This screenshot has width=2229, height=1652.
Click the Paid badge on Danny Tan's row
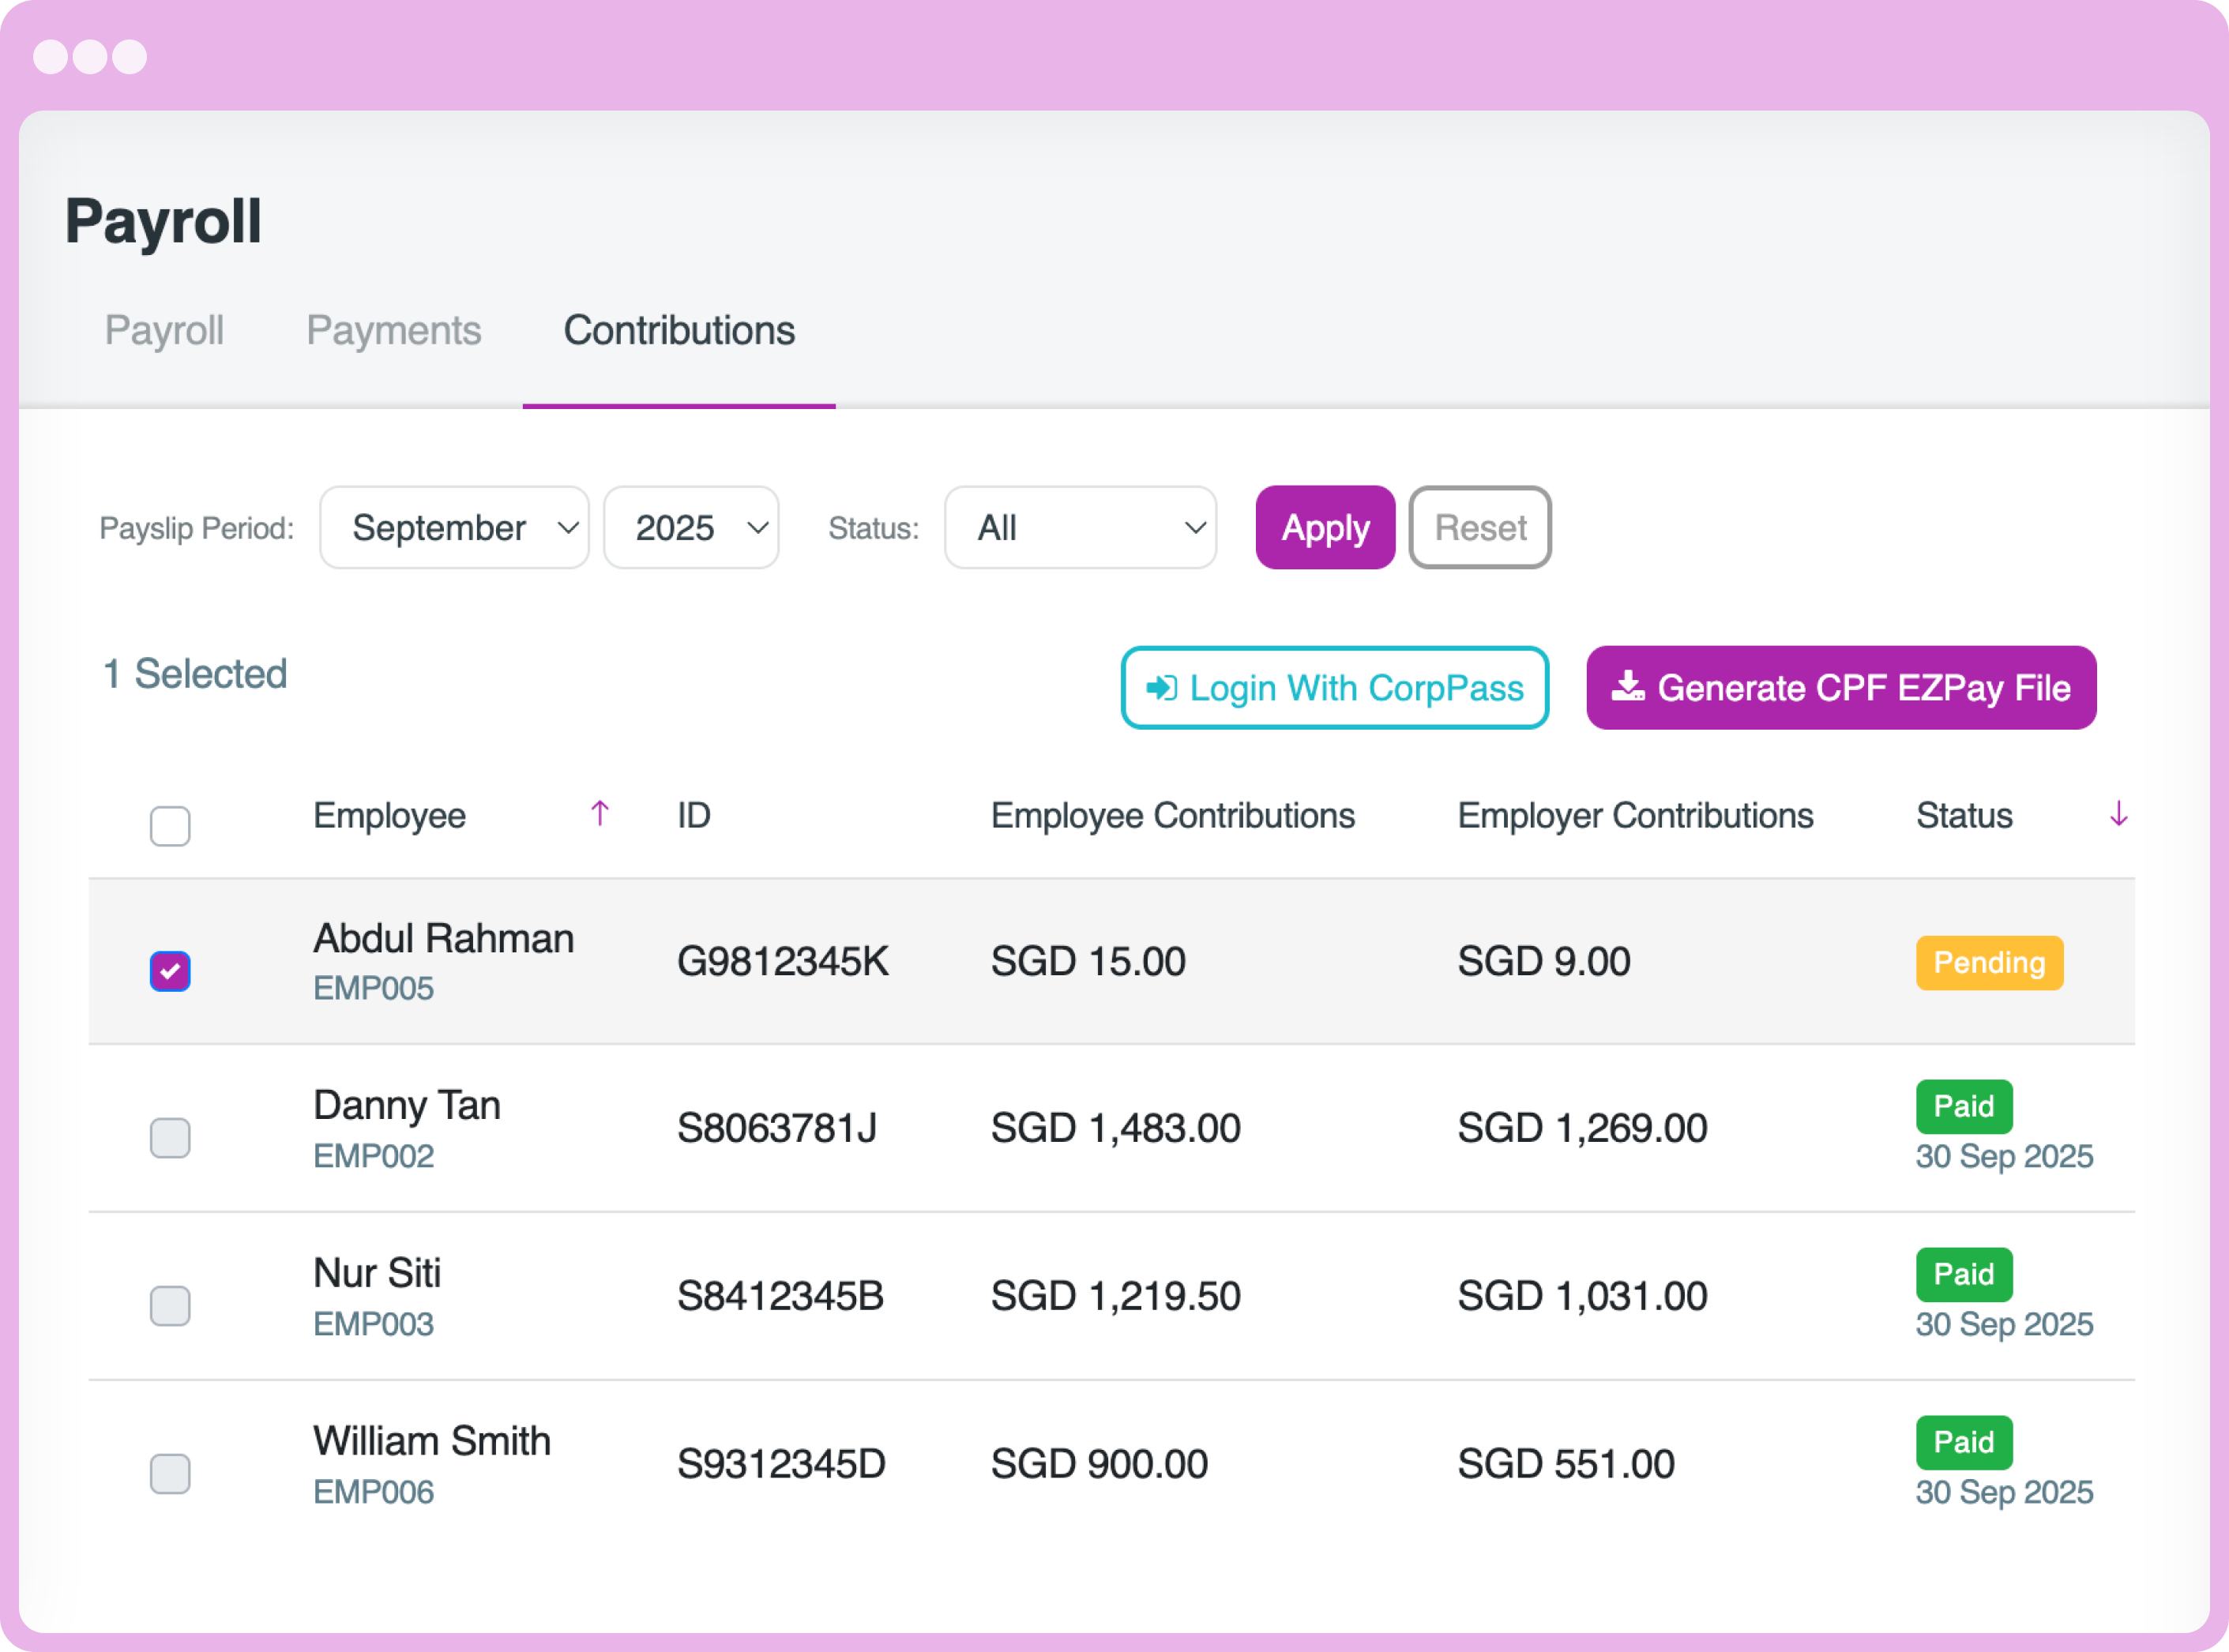pyautogui.click(x=1963, y=1106)
